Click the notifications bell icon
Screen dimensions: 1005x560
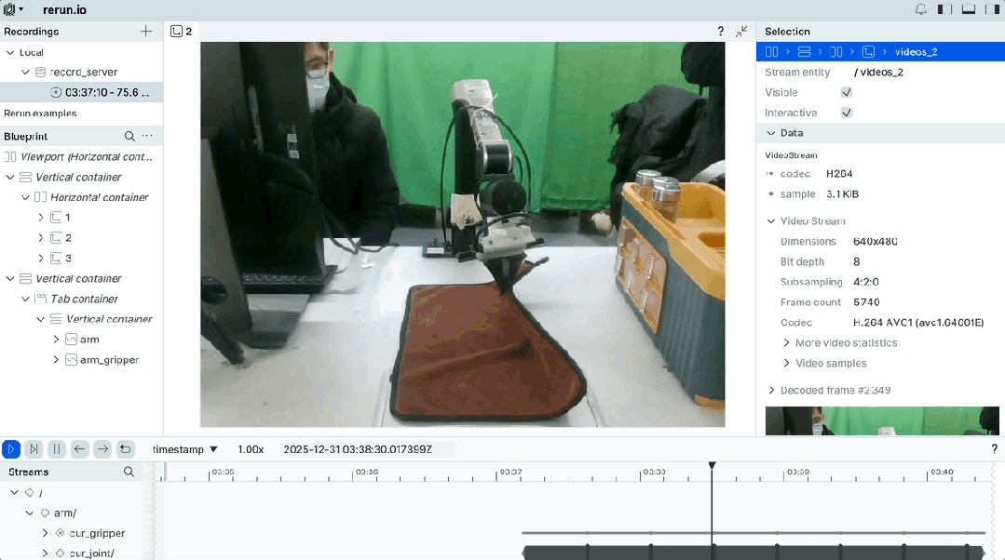tap(920, 8)
